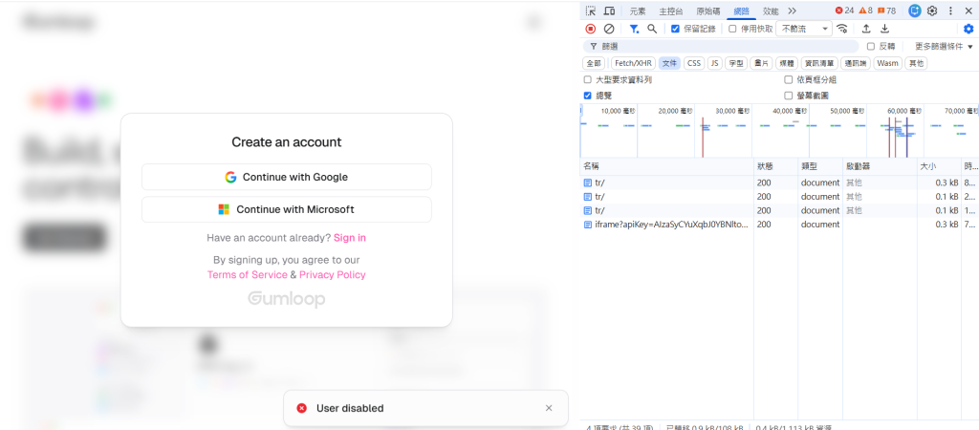Select the 文件 filter chip

(669, 63)
